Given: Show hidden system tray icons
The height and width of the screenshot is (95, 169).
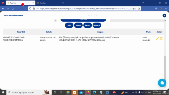Looking at the screenshot, I should (133, 92).
